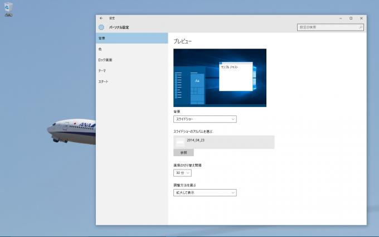The height and width of the screenshot is (237, 379).
Task: Click the album folder thumbnail
Action: (180, 142)
